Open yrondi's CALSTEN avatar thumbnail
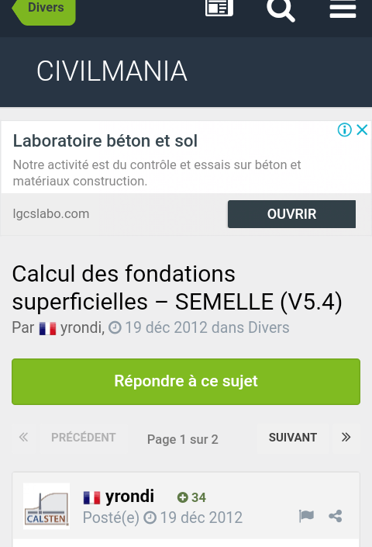Image resolution: width=372 pixels, height=547 pixels. pos(46,506)
